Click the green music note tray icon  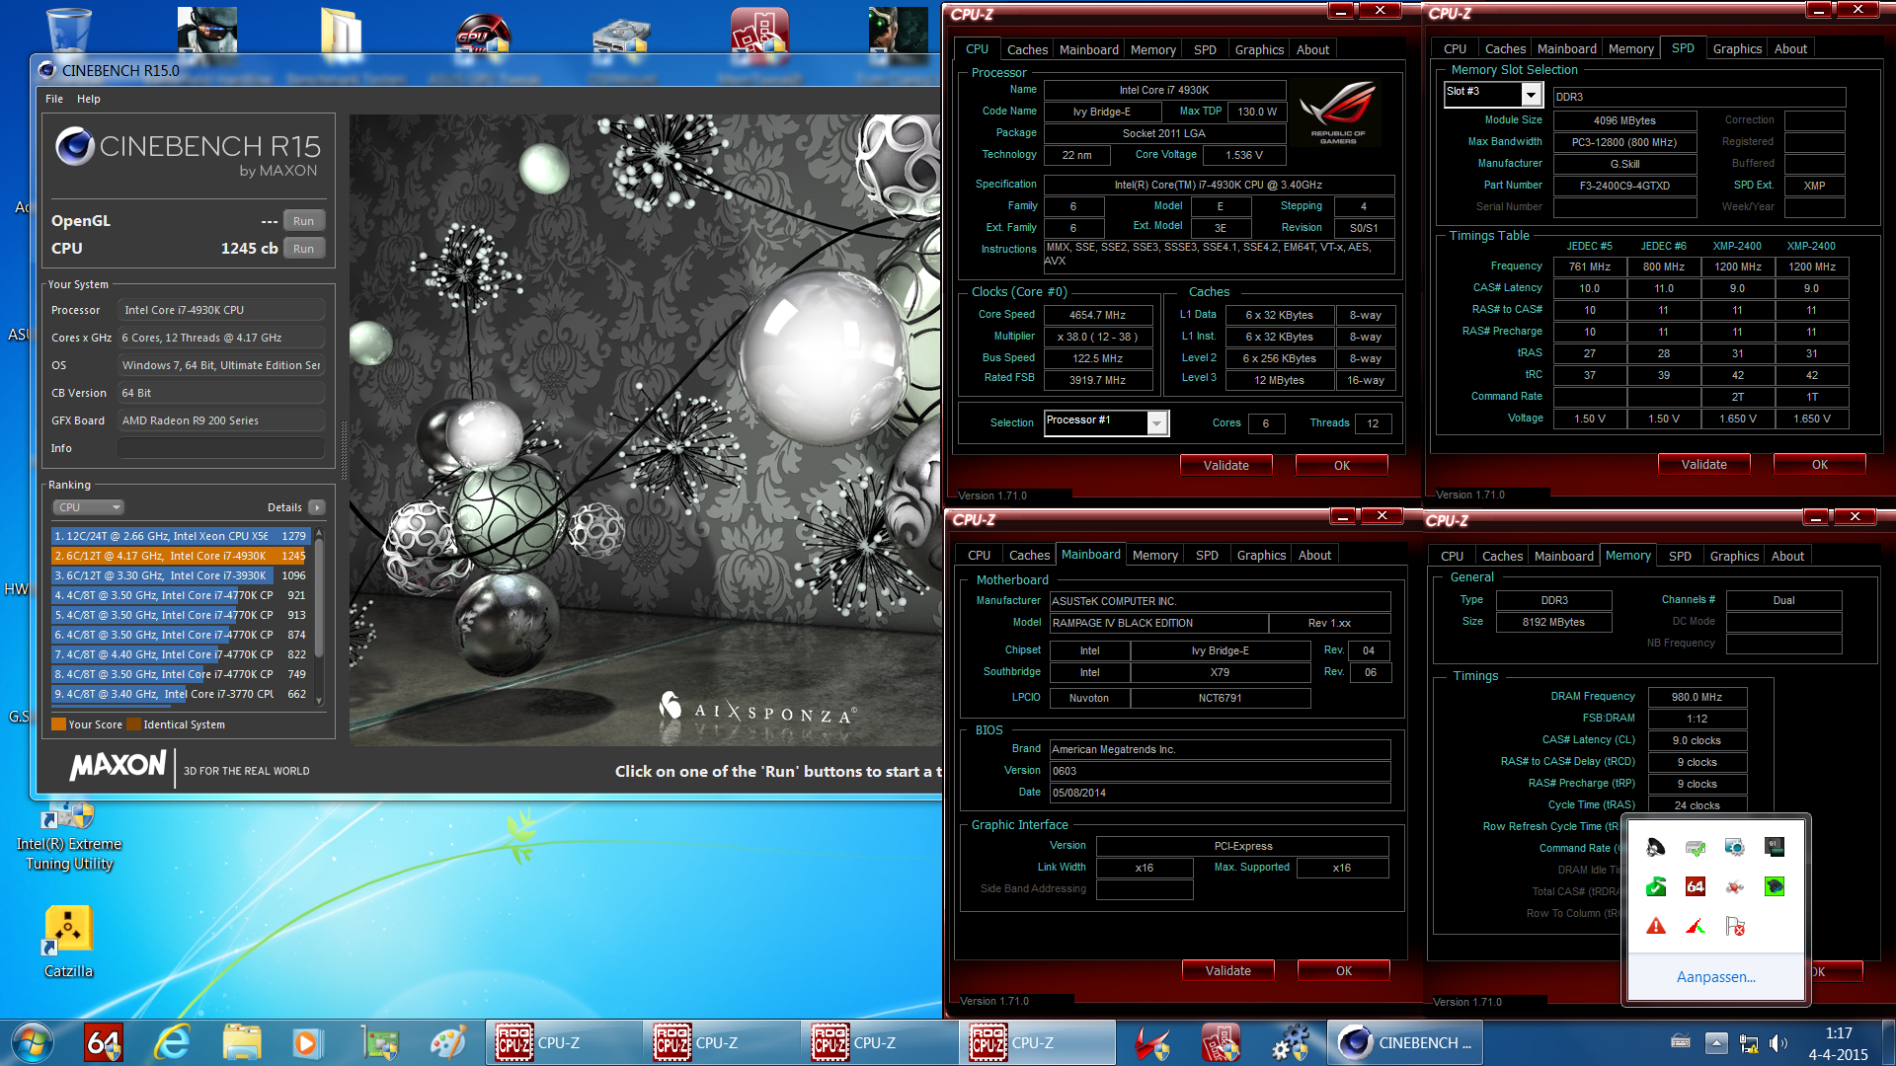click(x=1656, y=886)
